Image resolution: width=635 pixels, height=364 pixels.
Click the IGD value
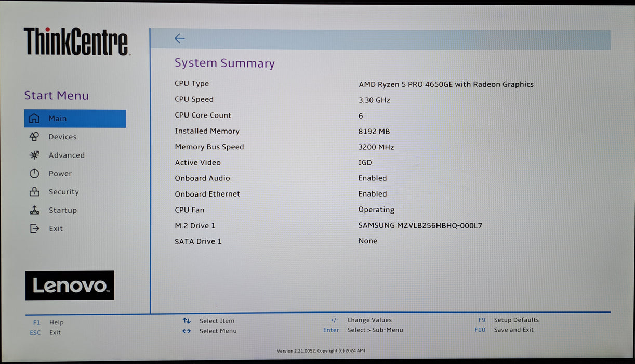[365, 163]
